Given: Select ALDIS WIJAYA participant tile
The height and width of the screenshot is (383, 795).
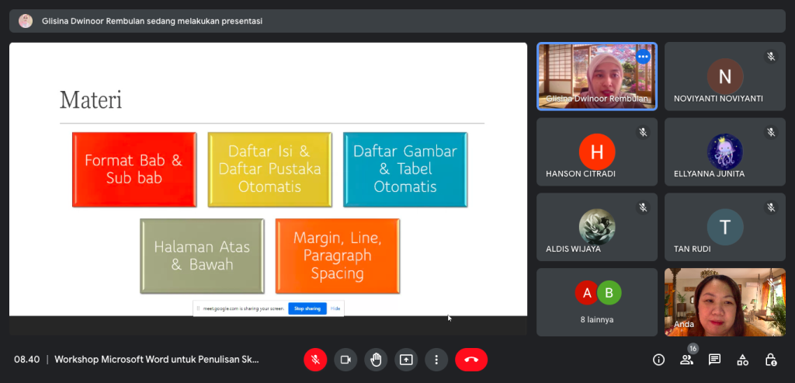Looking at the screenshot, I should 597,227.
